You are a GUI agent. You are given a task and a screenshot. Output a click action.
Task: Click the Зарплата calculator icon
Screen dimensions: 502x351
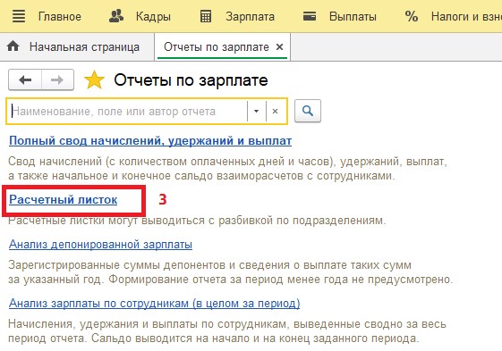(x=206, y=16)
